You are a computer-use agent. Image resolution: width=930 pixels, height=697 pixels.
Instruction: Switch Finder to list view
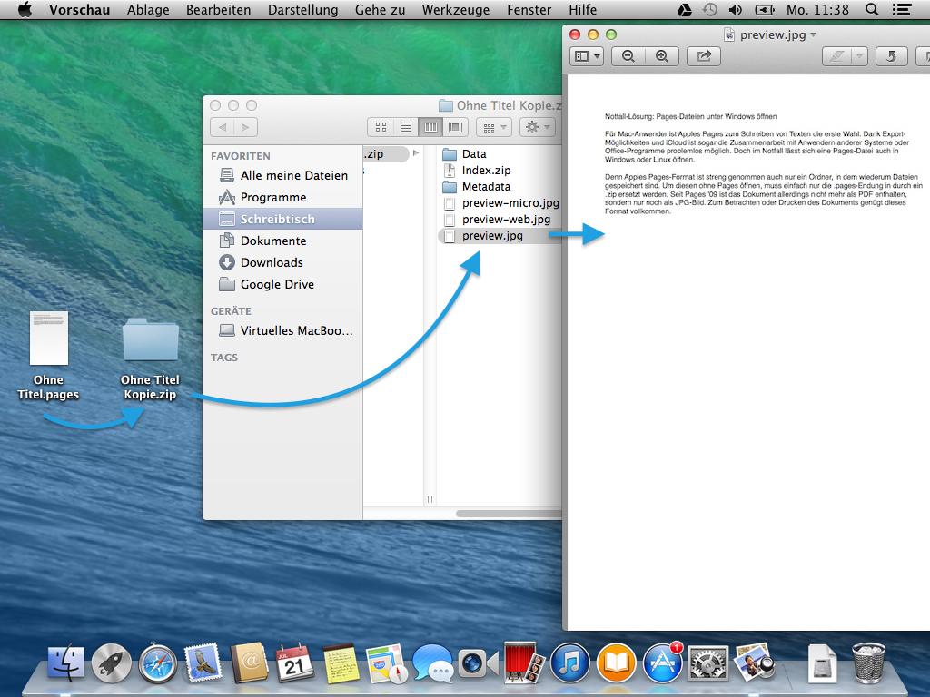click(406, 127)
